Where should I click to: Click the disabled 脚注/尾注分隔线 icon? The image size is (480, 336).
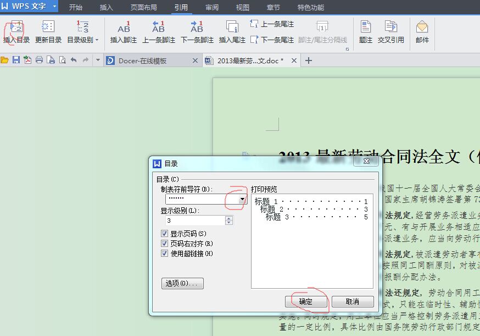(322, 27)
